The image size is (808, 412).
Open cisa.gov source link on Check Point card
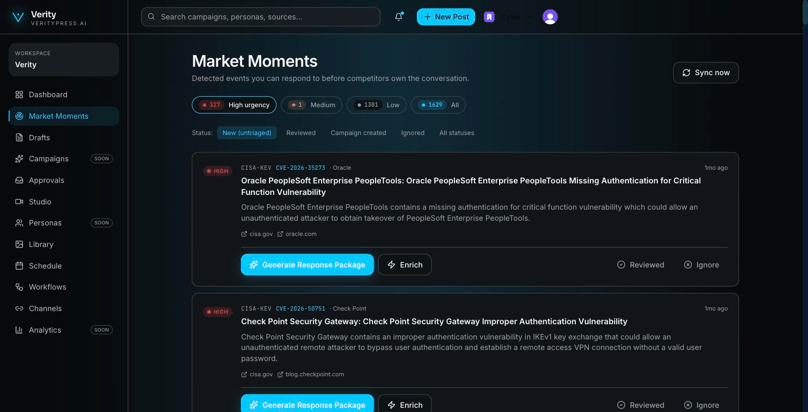(257, 374)
